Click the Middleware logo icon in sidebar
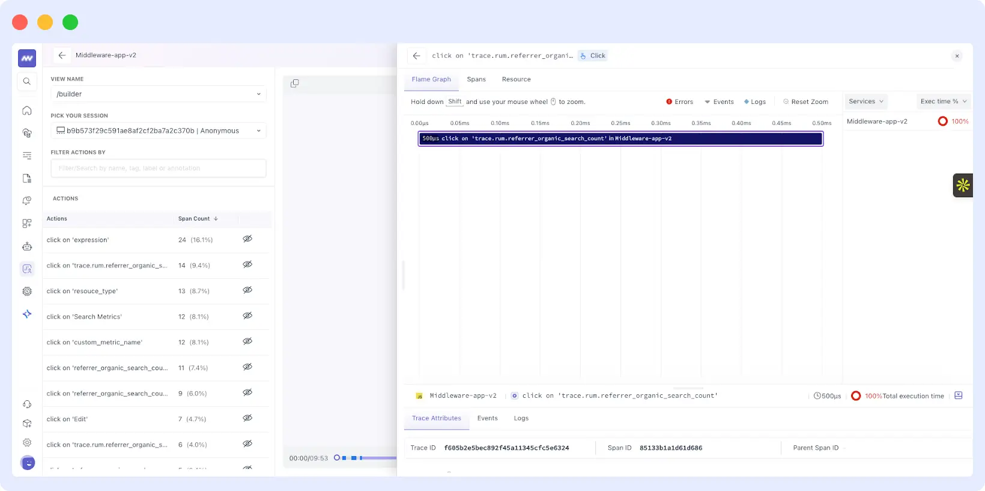The image size is (985, 491). [x=27, y=58]
